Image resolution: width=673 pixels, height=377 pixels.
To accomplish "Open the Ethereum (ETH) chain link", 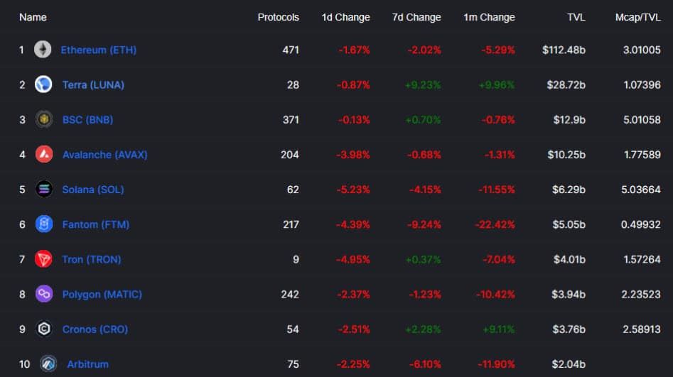I will [x=98, y=50].
